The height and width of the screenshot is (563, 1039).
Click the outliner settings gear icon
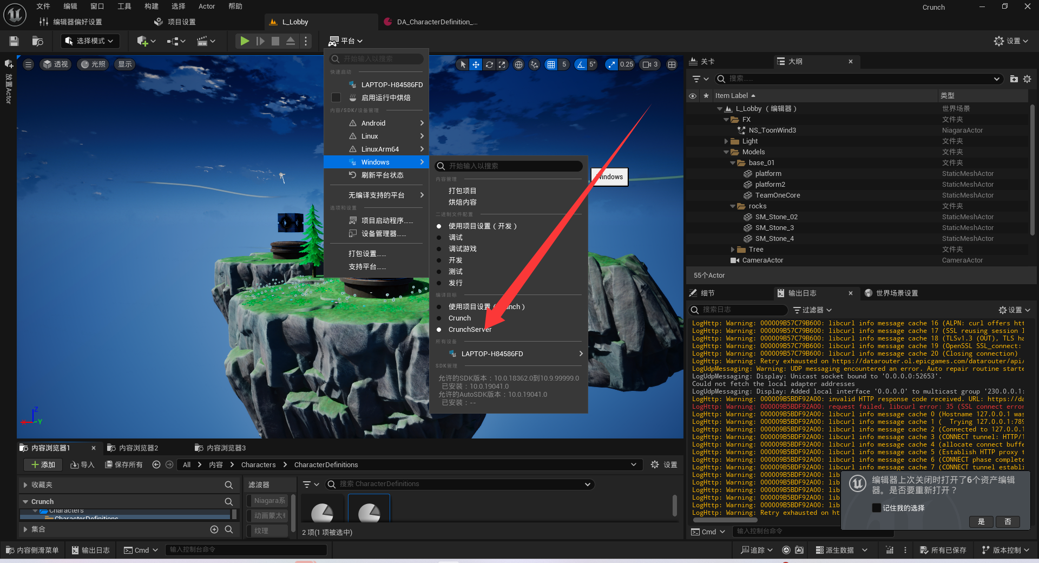click(x=1027, y=79)
